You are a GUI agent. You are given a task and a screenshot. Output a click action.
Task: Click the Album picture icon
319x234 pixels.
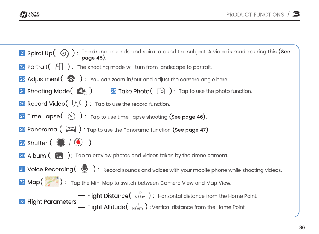59,156
